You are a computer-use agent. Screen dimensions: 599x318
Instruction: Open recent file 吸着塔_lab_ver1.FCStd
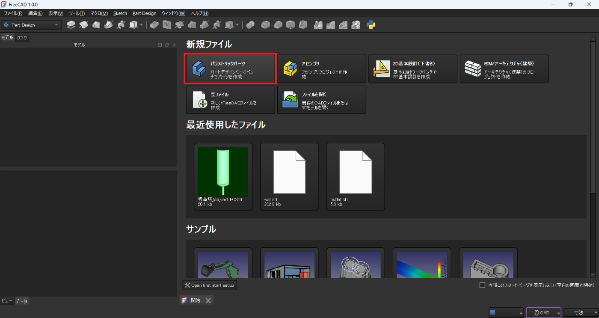click(223, 177)
